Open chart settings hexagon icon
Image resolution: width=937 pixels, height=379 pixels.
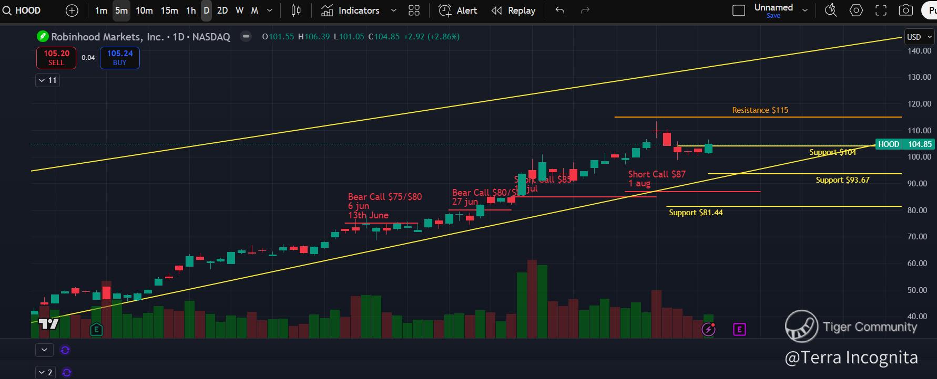[856, 10]
